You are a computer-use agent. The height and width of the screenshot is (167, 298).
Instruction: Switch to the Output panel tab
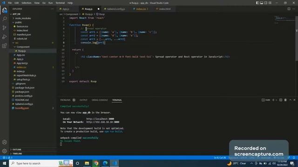tap(83, 100)
